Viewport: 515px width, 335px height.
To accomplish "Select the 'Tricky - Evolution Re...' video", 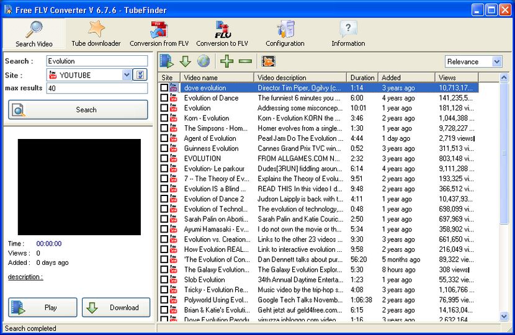I will coord(318,290).
